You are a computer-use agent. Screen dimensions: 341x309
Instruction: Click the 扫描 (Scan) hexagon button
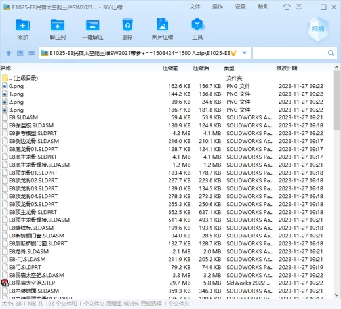(x=318, y=29)
